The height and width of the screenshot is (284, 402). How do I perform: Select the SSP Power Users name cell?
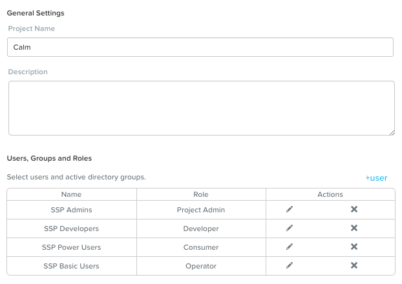pos(72,247)
